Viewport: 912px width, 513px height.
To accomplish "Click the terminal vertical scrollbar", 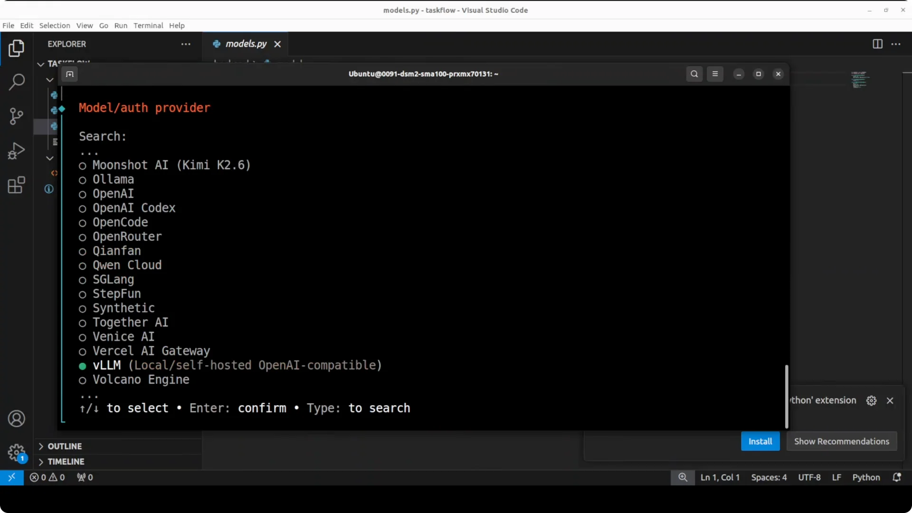I will (786, 397).
